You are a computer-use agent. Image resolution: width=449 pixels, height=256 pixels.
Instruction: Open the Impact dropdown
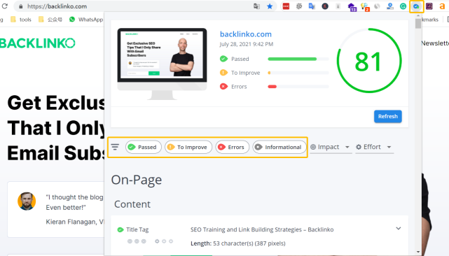point(331,147)
